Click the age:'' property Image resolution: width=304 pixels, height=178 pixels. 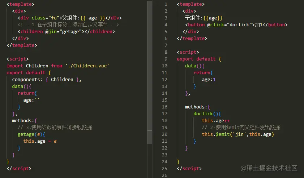[x=31, y=100]
